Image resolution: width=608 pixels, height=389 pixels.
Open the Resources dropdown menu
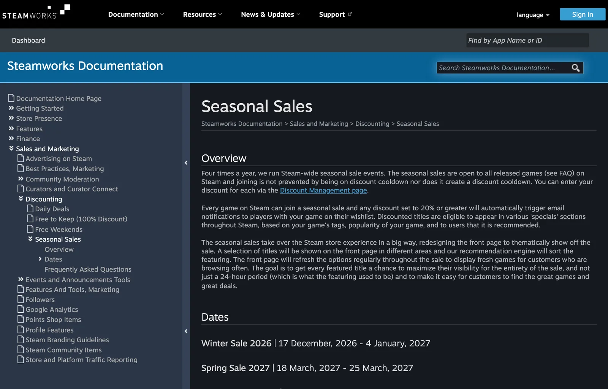(x=203, y=14)
